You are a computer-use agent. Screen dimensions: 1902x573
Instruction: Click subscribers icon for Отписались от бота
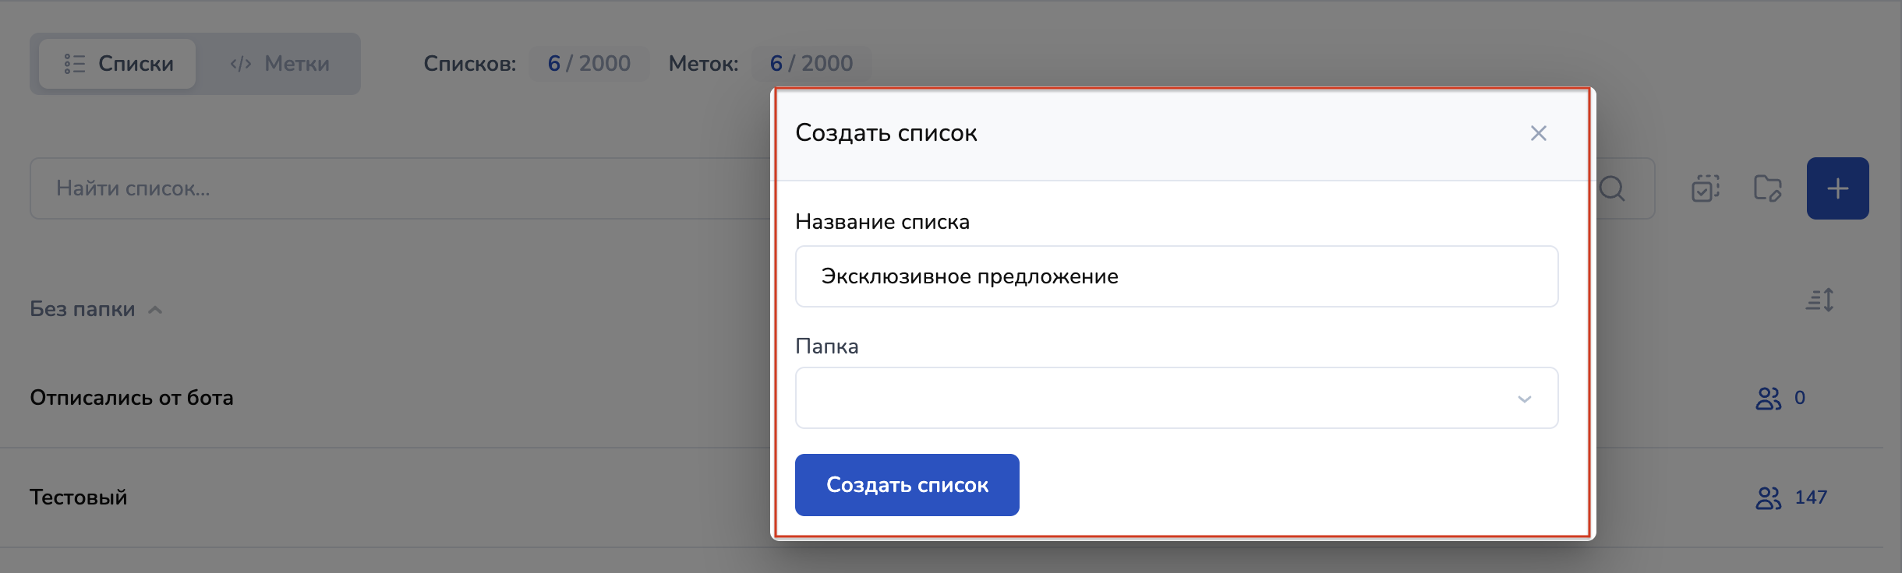pos(1768,399)
